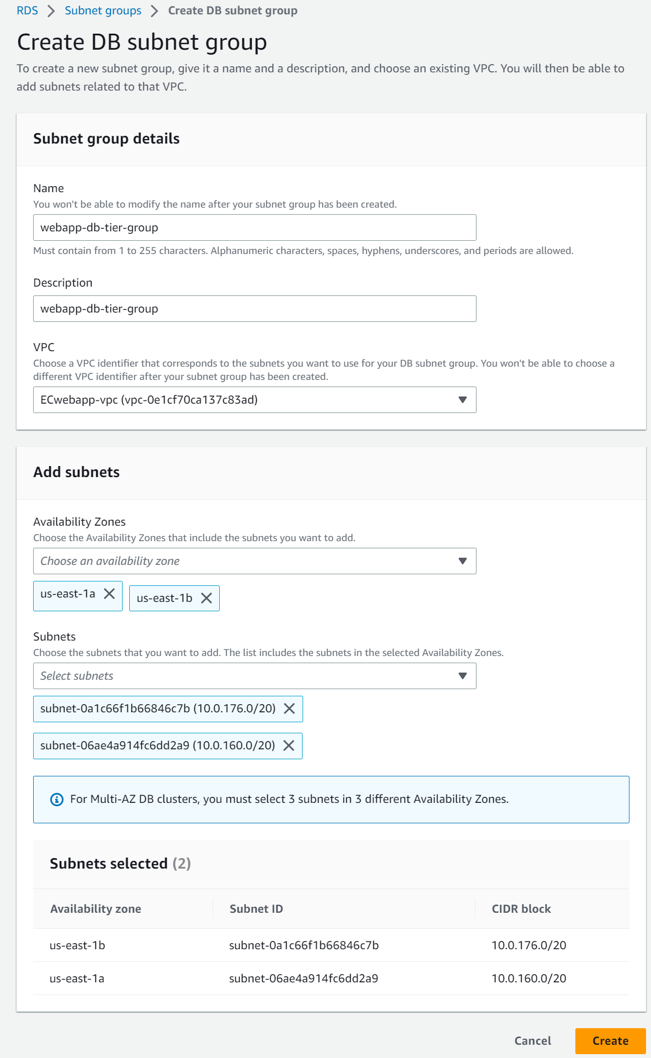
Task: Navigate to Subnet groups breadcrumb
Action: 103,10
